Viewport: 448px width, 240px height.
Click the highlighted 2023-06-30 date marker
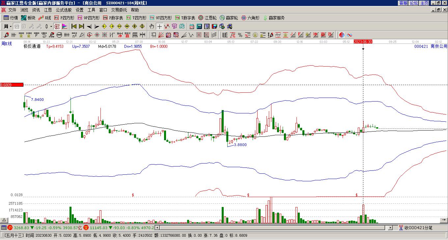(363, 42)
